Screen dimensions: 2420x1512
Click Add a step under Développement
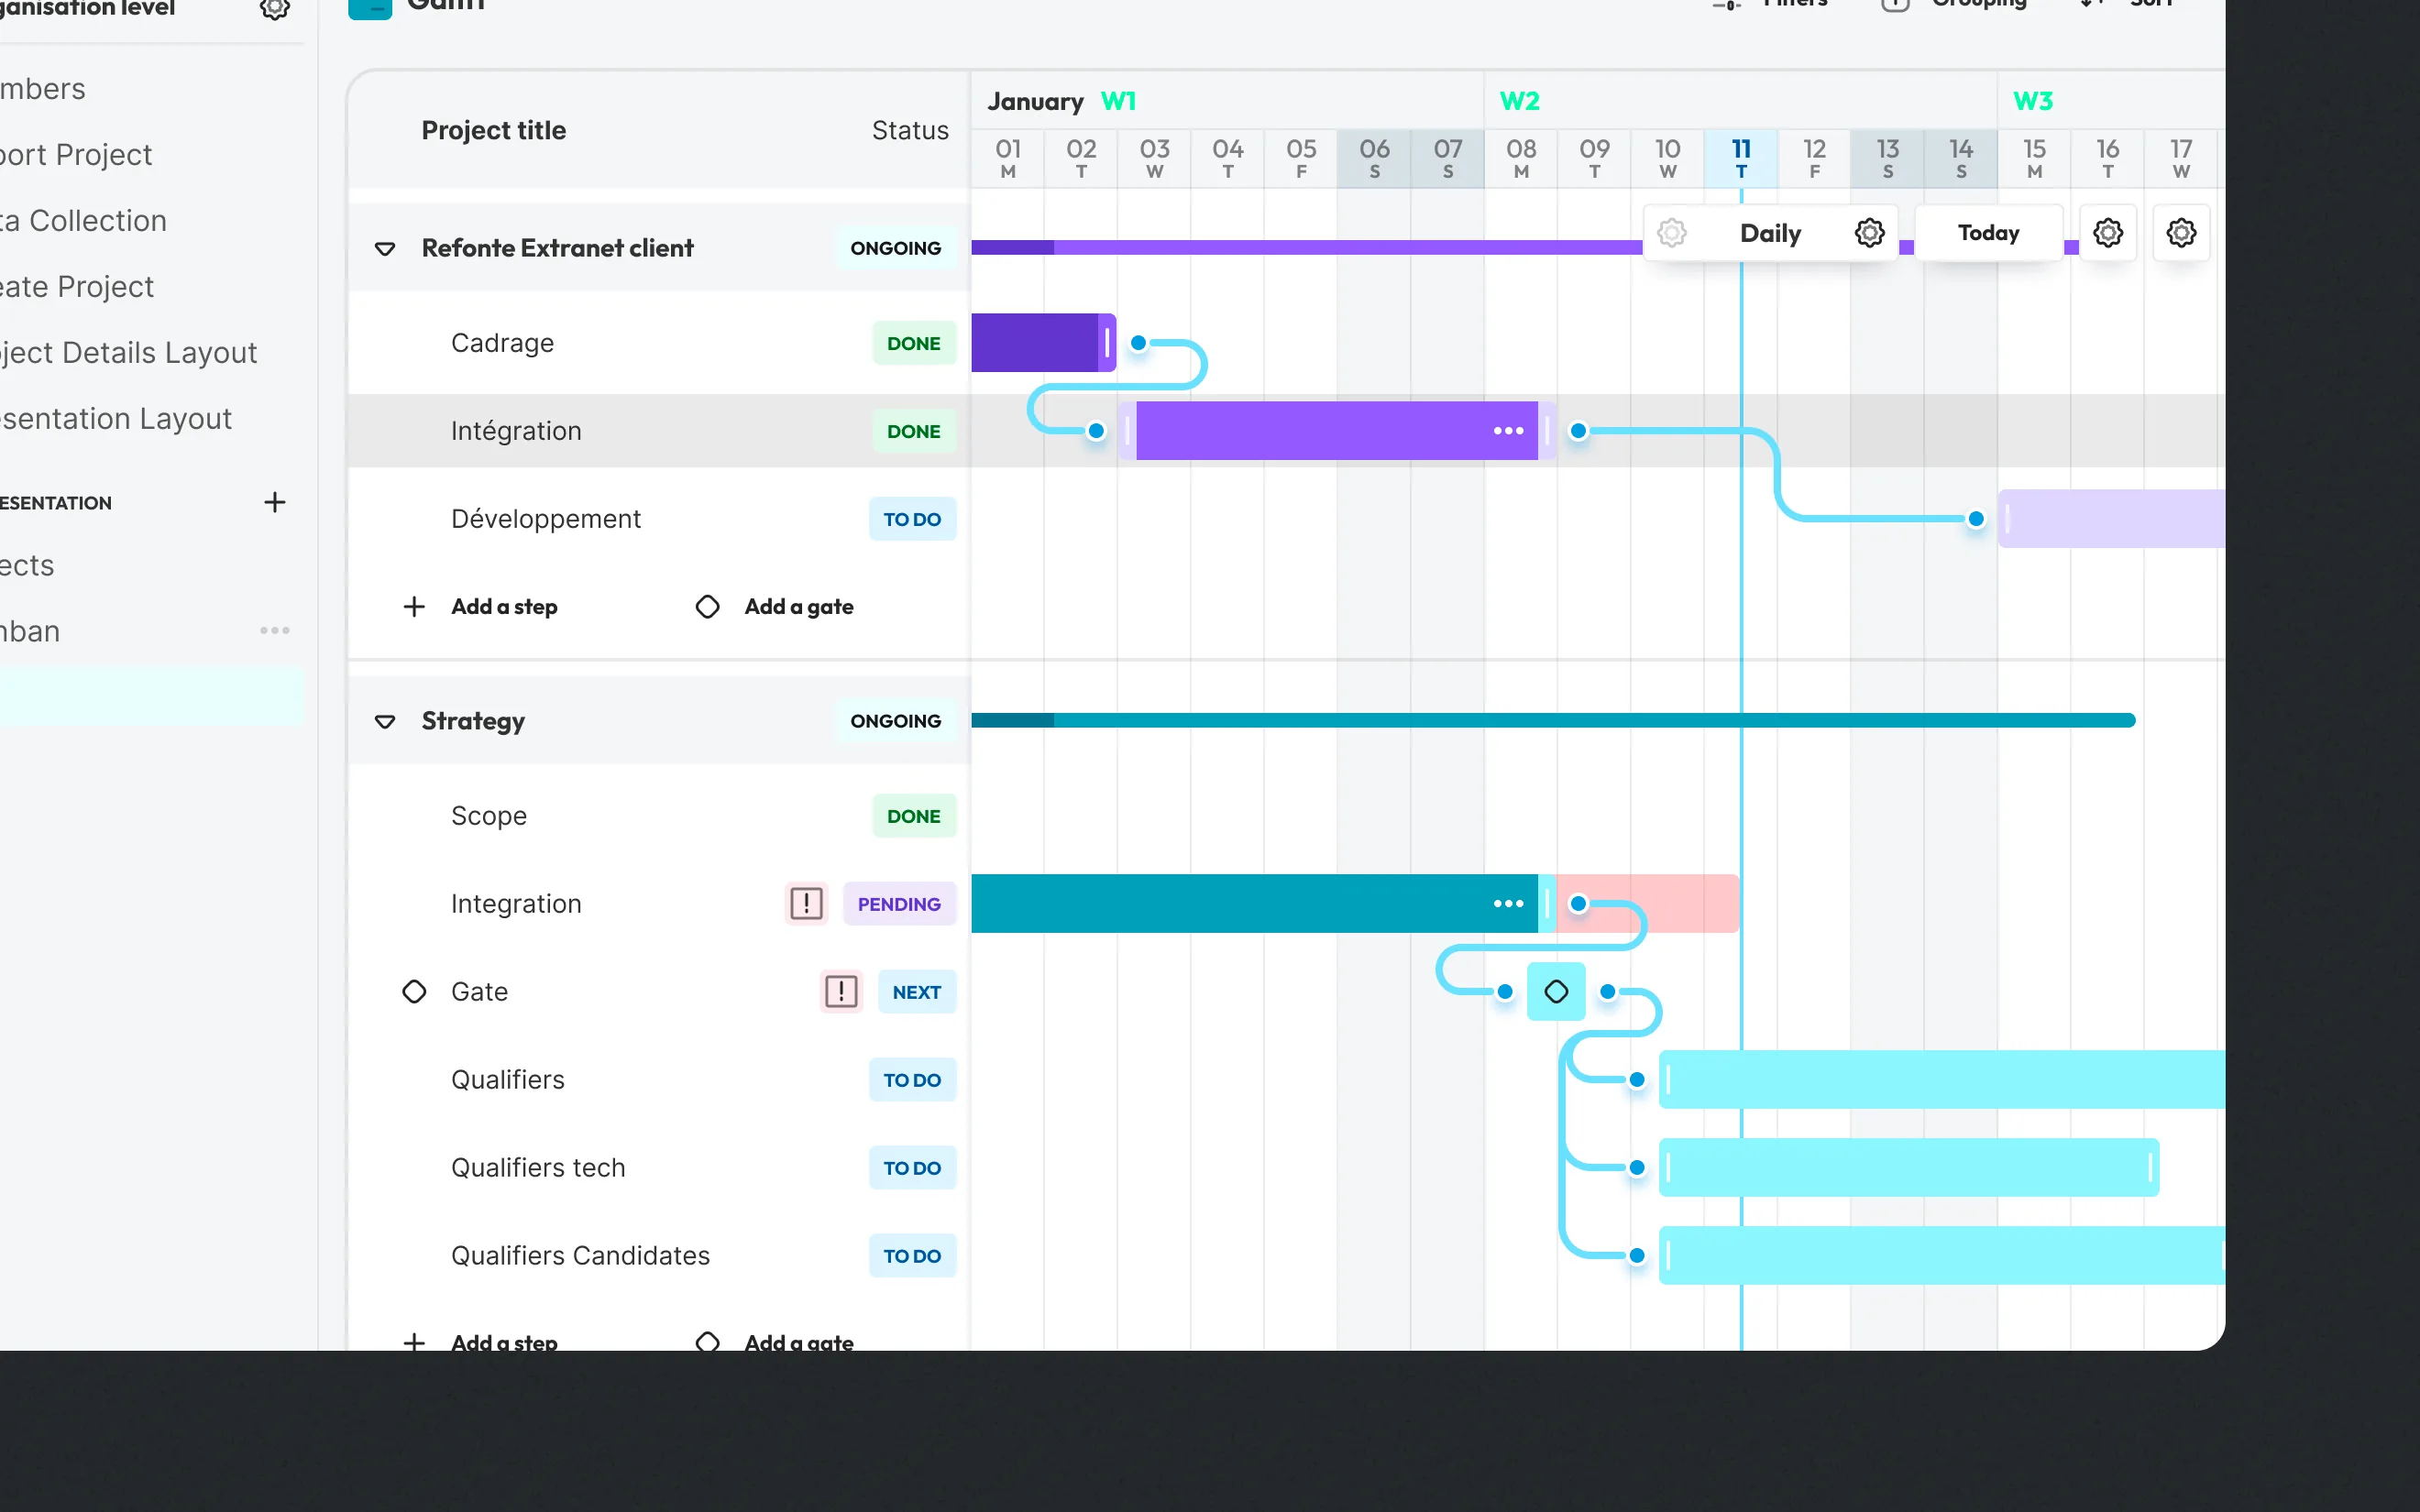504,607
